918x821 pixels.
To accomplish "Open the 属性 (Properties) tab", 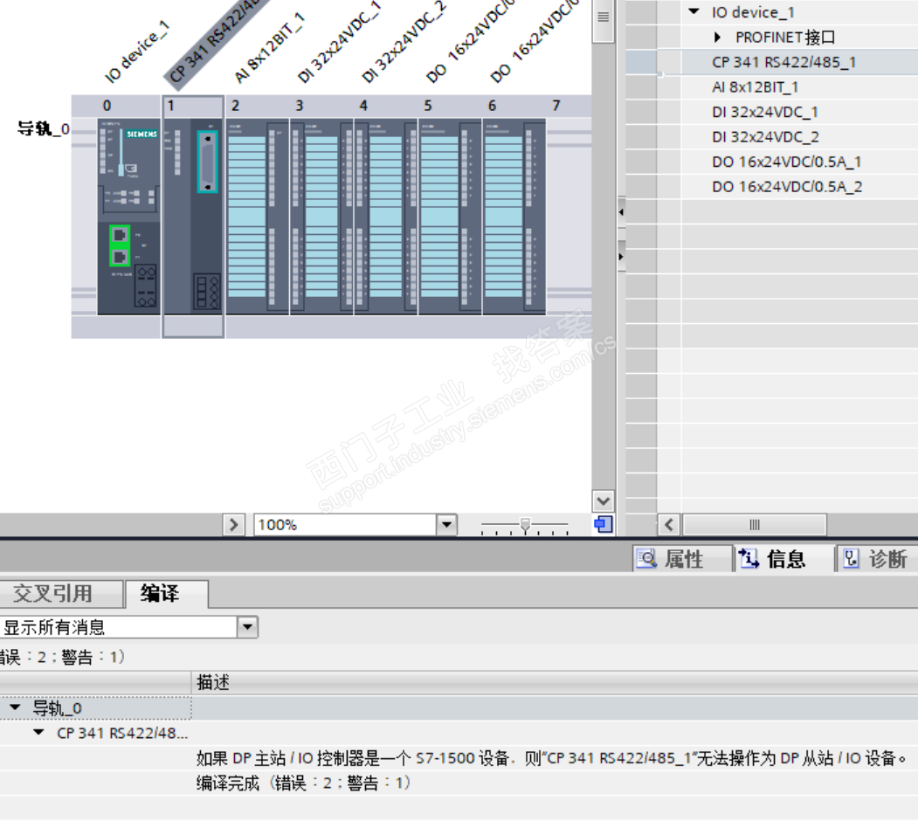I will [683, 559].
